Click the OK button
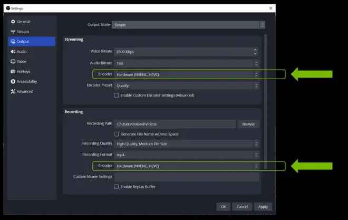This screenshot has height=220, width=348. (223, 207)
